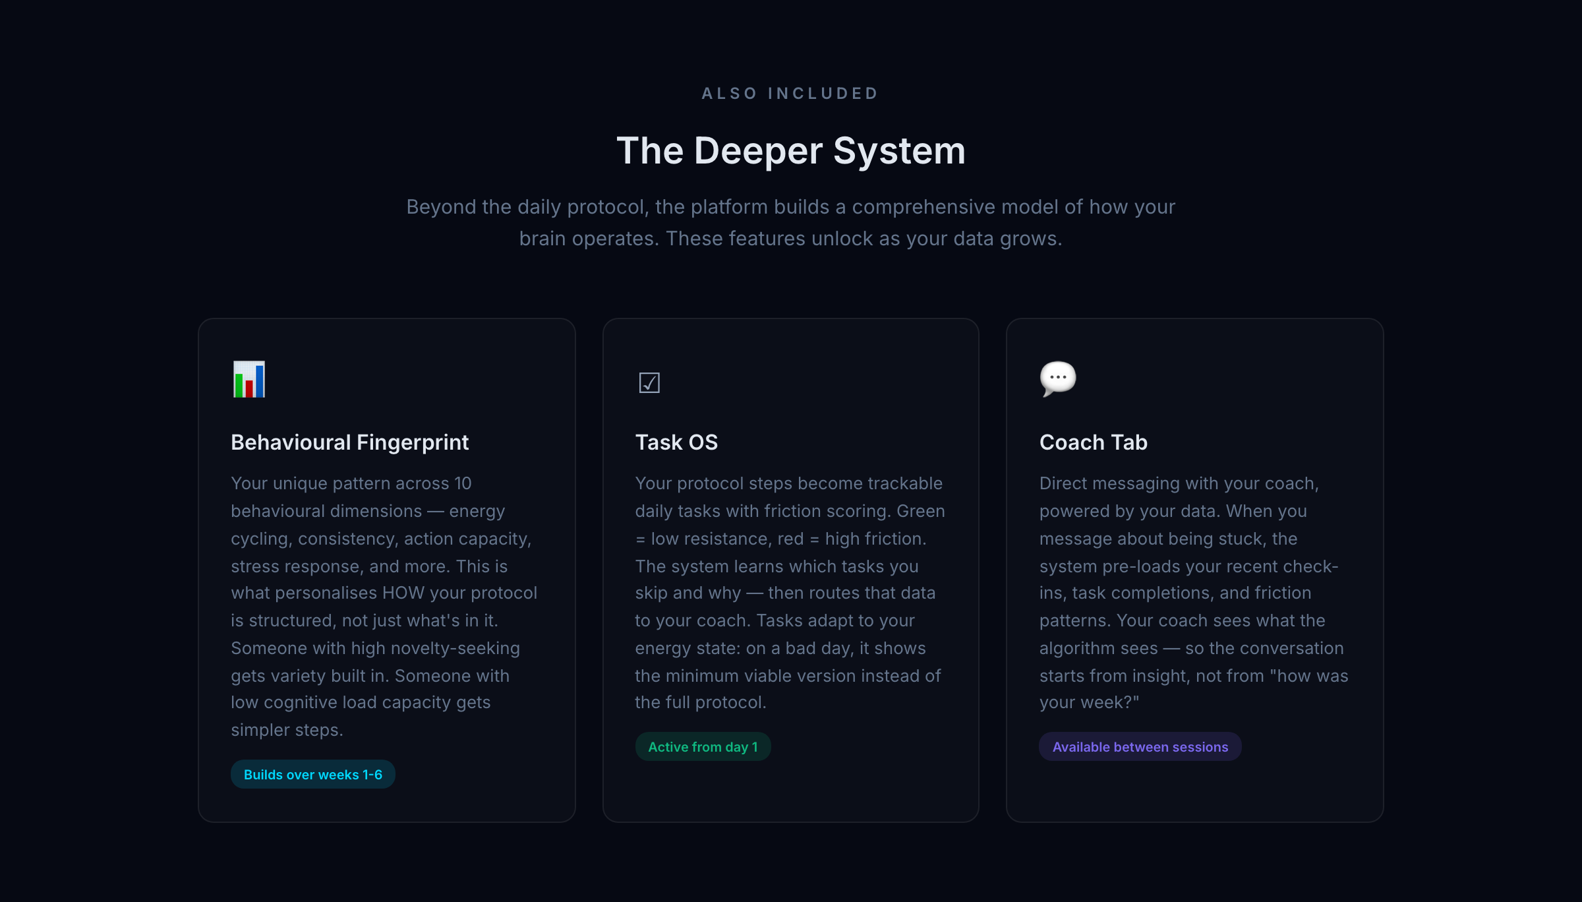Click the bar chart icon
The width and height of the screenshot is (1582, 902).
[249, 379]
